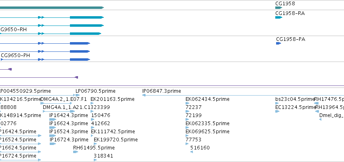The image size is (344, 162).
Task: Select the EK062434.5prime EST arrow
Action: 187,103
